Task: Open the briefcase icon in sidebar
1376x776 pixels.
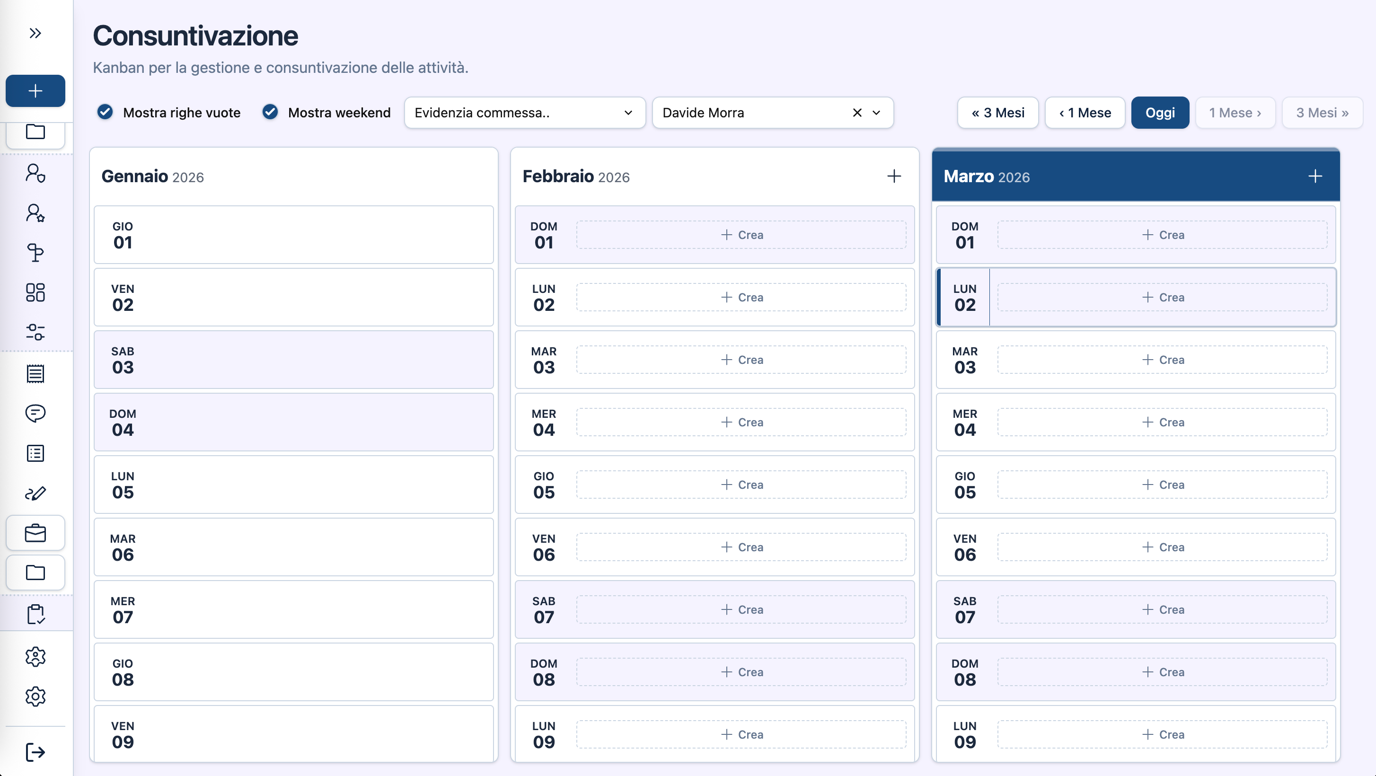Action: coord(35,532)
